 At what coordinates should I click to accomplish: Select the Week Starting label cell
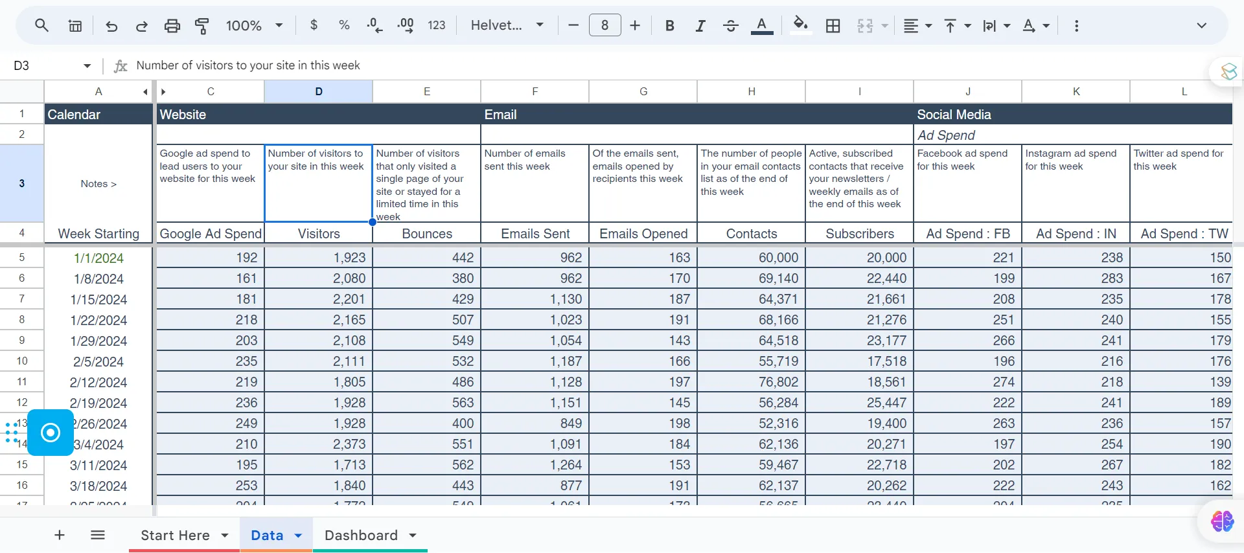[x=98, y=233]
